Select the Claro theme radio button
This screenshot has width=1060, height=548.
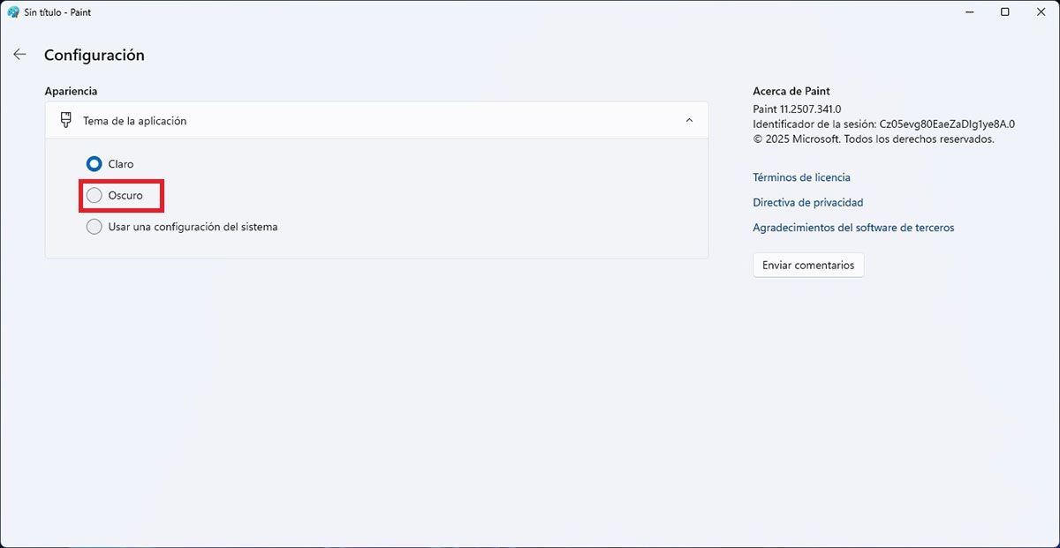click(x=94, y=163)
